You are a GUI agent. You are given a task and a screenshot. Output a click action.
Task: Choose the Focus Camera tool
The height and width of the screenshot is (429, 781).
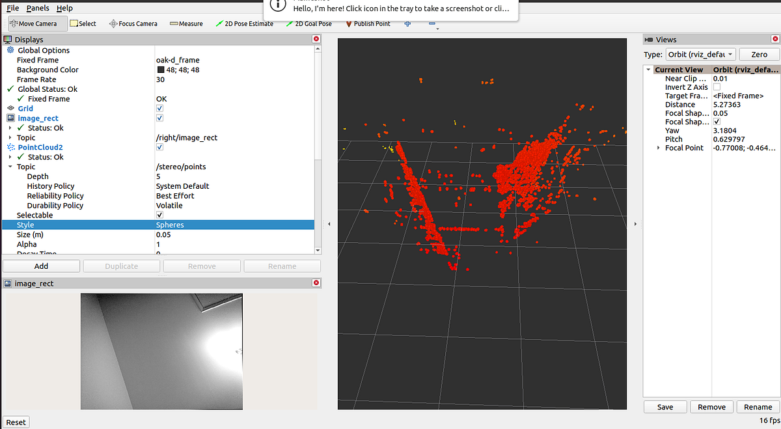coord(133,23)
